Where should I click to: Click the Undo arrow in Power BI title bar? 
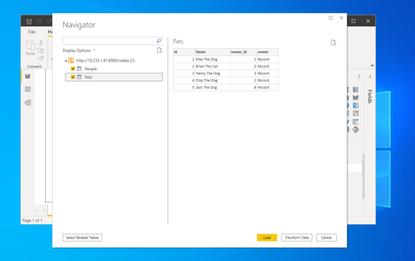pos(39,22)
